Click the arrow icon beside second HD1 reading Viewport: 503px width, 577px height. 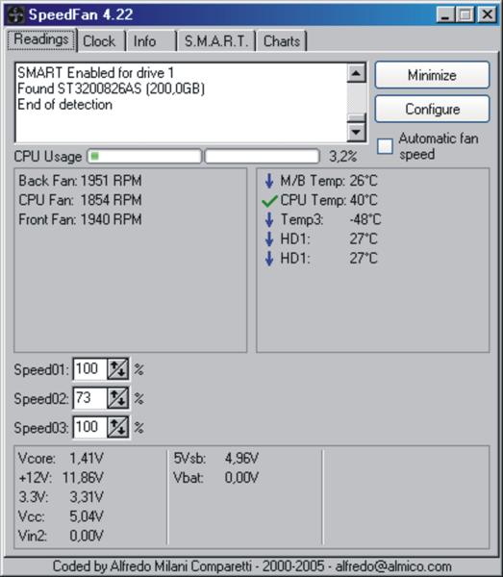coord(269,259)
